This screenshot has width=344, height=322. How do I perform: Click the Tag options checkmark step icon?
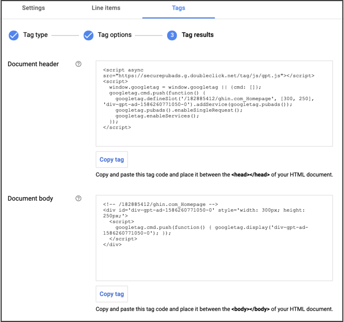tap(88, 35)
